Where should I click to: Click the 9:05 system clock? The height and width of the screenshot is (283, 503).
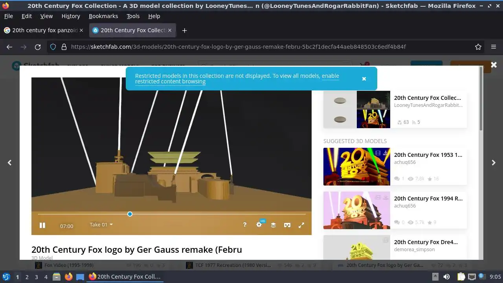(495, 277)
